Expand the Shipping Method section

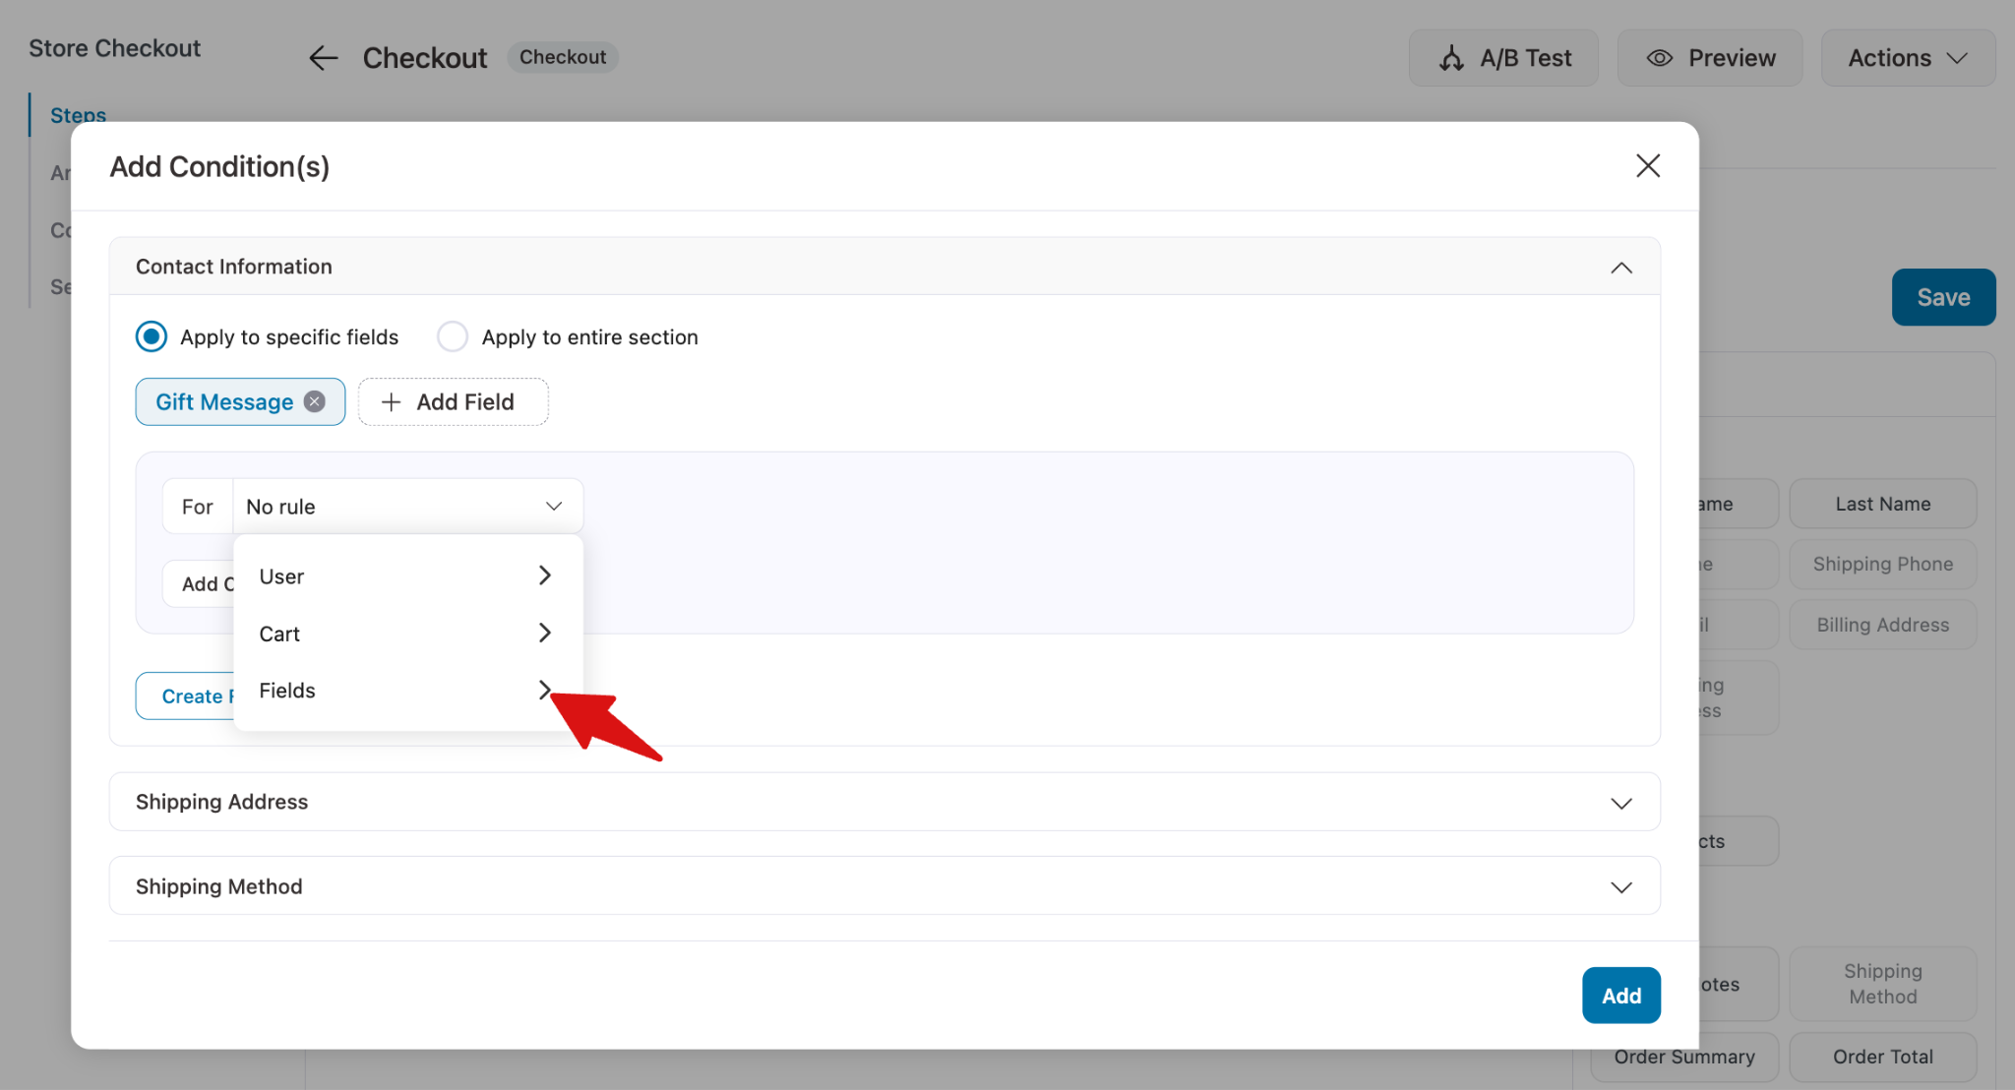1621,887
